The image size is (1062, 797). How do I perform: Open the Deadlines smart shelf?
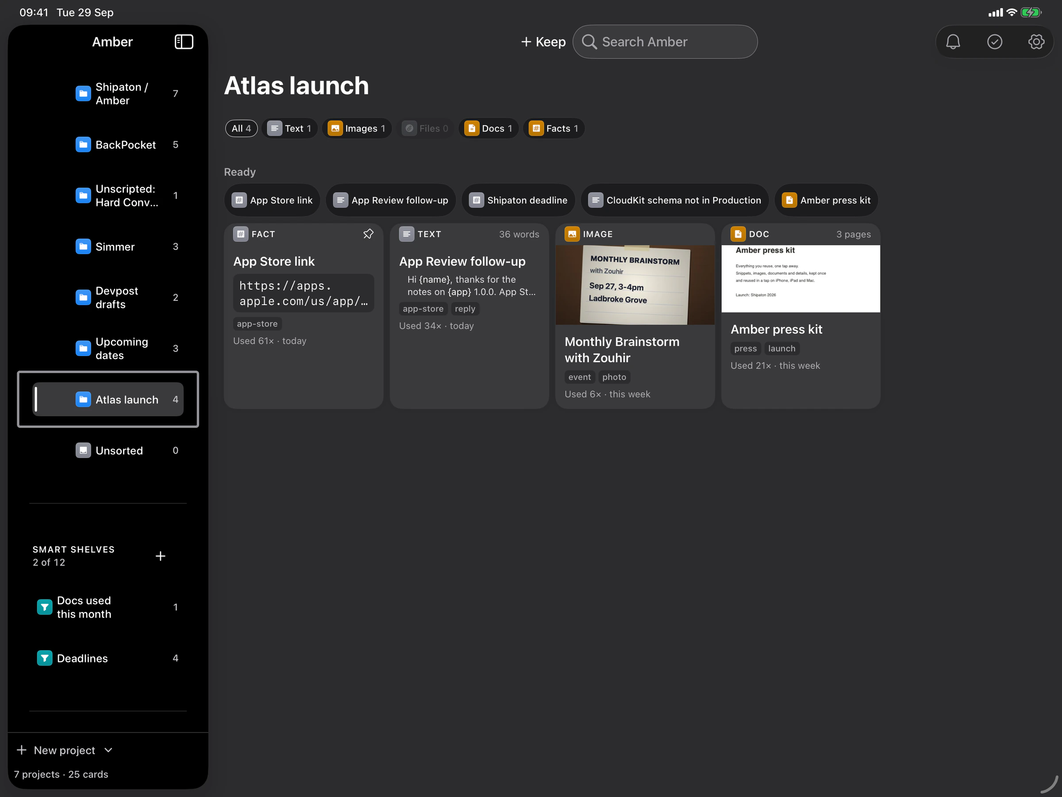(108, 658)
